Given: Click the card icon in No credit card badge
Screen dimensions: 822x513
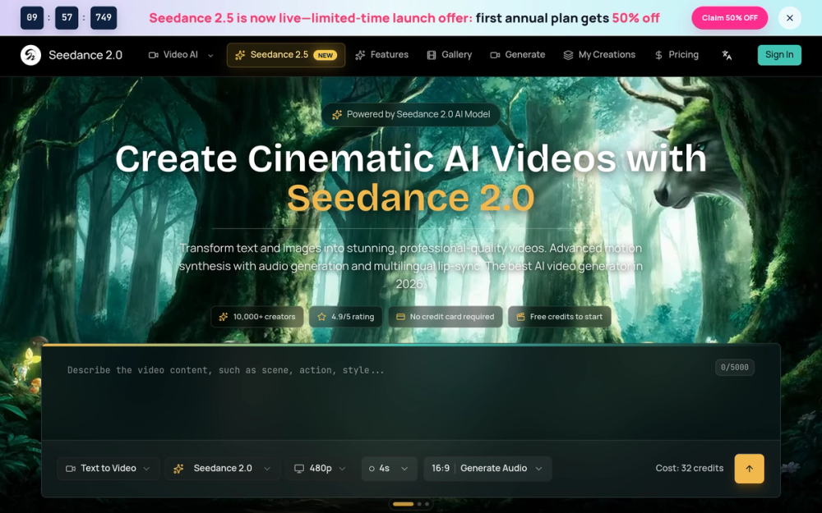Looking at the screenshot, I should pos(400,317).
